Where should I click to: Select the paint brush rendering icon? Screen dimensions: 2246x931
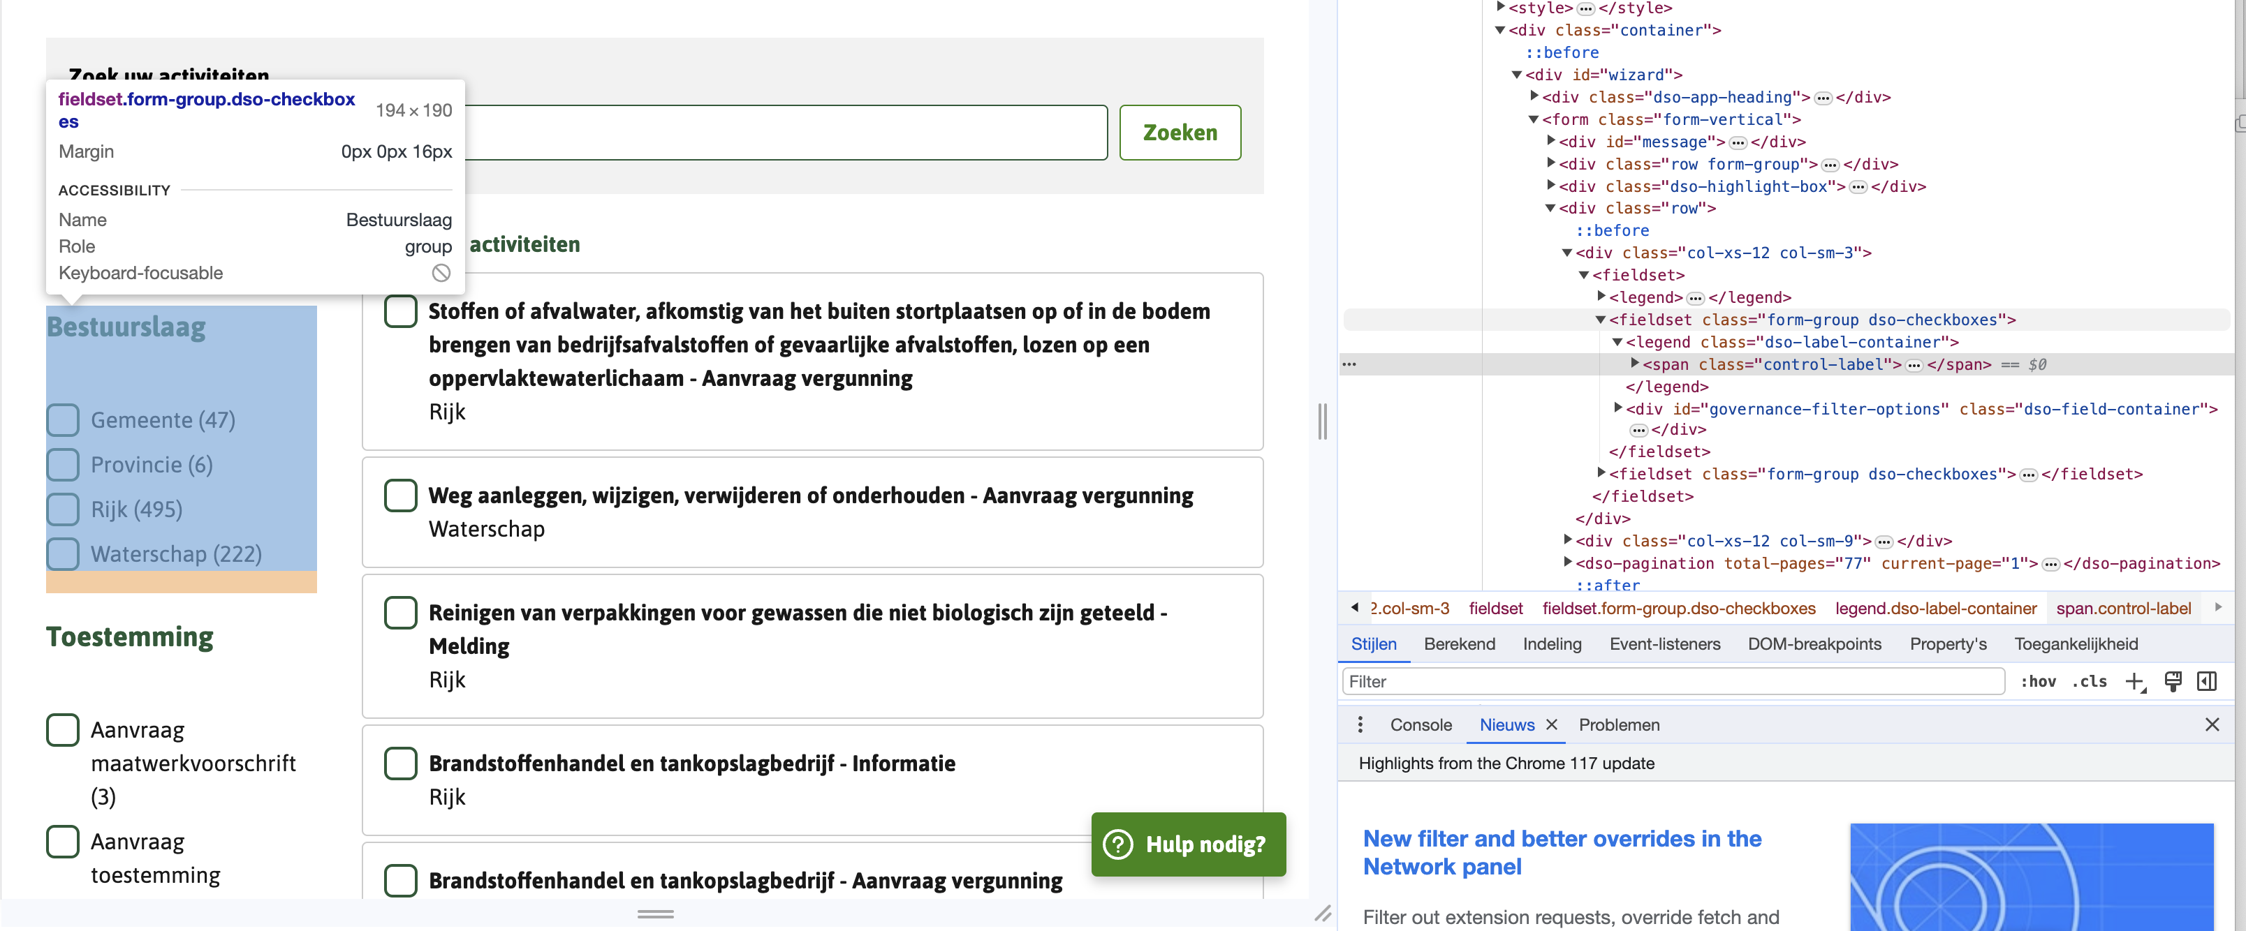pyautogui.click(x=2173, y=681)
